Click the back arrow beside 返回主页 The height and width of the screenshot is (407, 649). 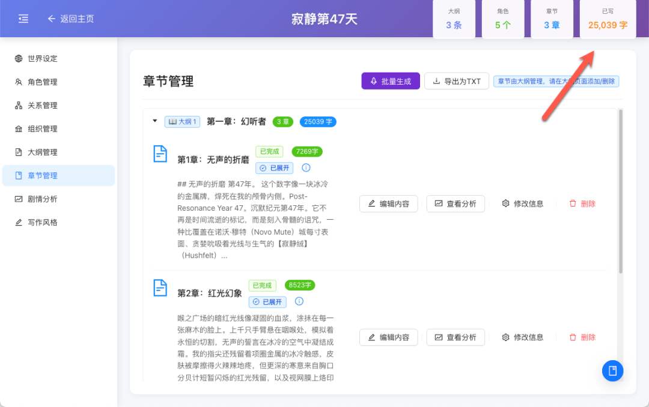52,19
